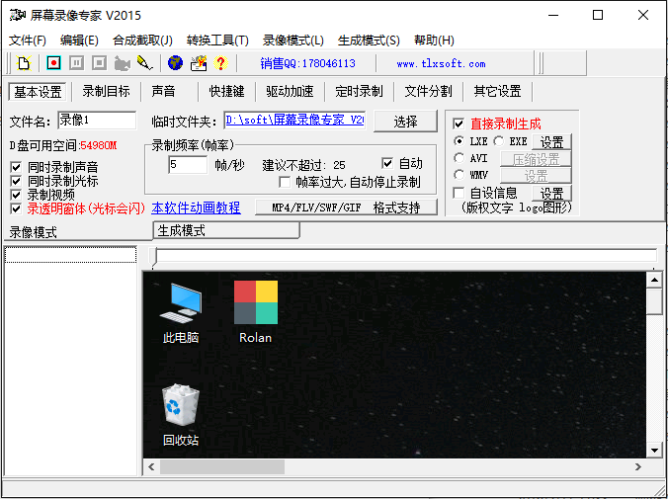The height and width of the screenshot is (499, 668).
Task: Select the WMV format radio button
Action: [459, 175]
